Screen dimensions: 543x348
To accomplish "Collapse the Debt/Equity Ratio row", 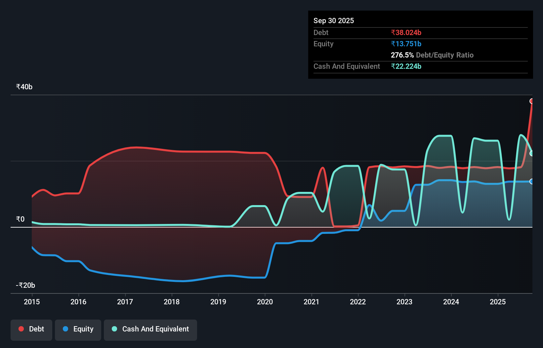I will click(x=432, y=55).
